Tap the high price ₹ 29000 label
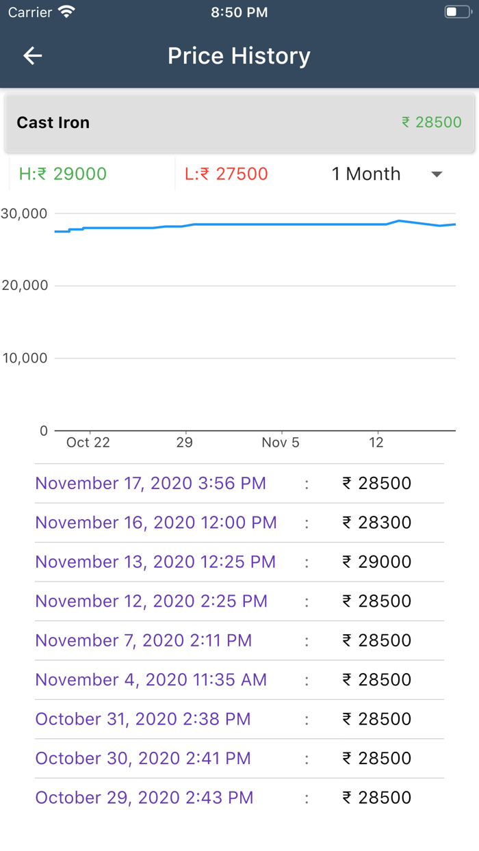Screen dimensions: 479x851 pos(63,174)
